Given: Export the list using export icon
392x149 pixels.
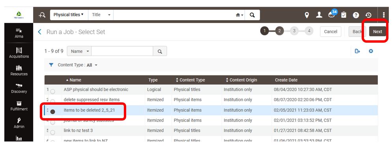Looking at the screenshot, I should coord(357,51).
